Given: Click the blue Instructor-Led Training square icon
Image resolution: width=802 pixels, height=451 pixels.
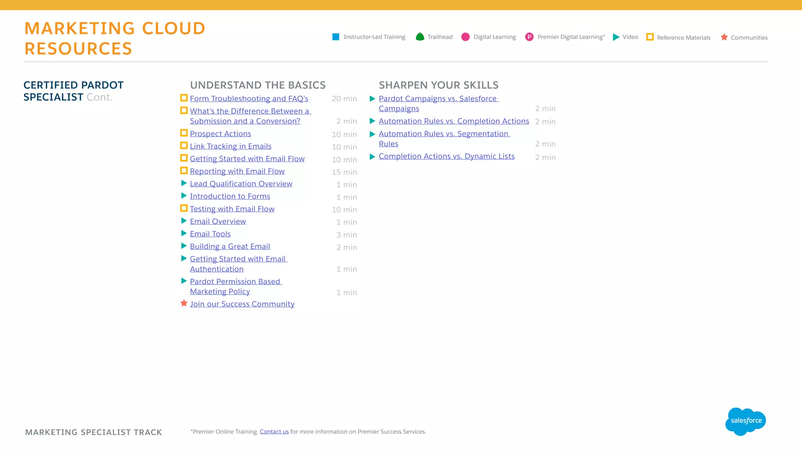Looking at the screenshot, I should (336, 37).
